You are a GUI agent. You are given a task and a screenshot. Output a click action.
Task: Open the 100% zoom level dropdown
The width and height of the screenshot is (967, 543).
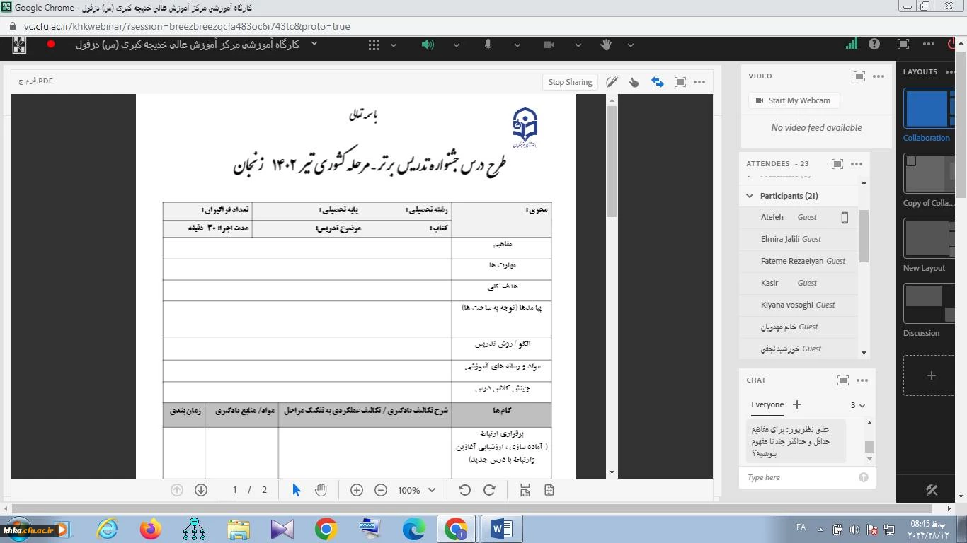(x=432, y=490)
